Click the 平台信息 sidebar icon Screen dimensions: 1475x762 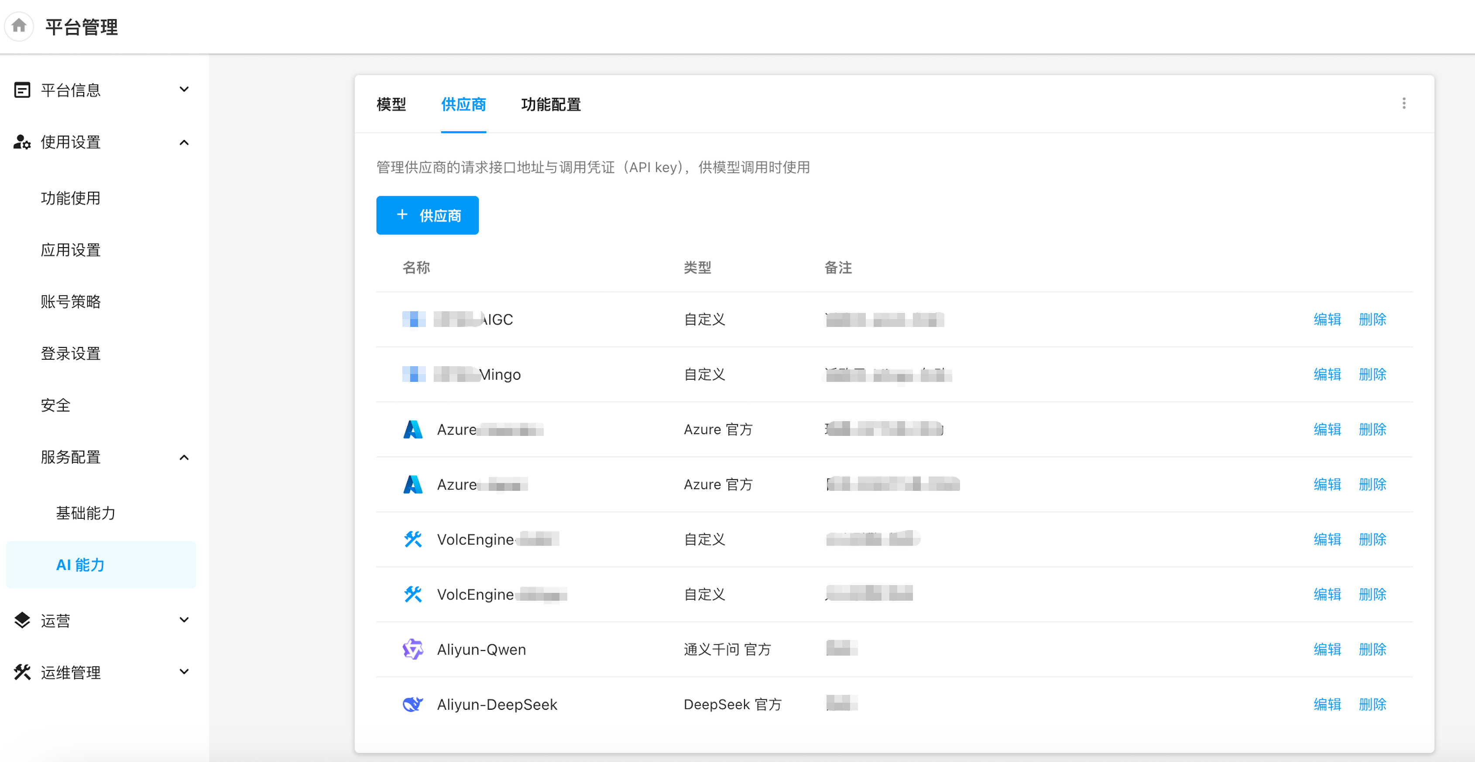tap(22, 90)
